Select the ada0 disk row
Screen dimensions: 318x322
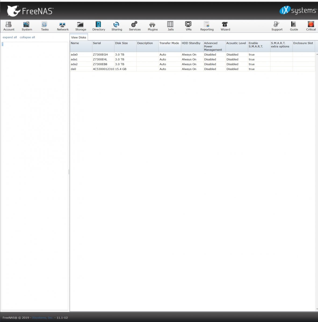pos(192,54)
